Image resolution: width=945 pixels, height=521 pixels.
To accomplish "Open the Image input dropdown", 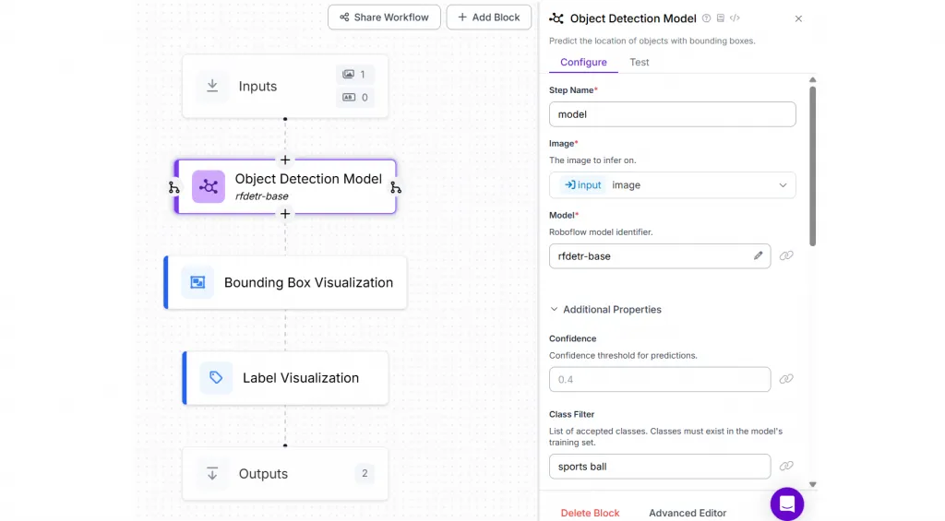I will [x=673, y=185].
